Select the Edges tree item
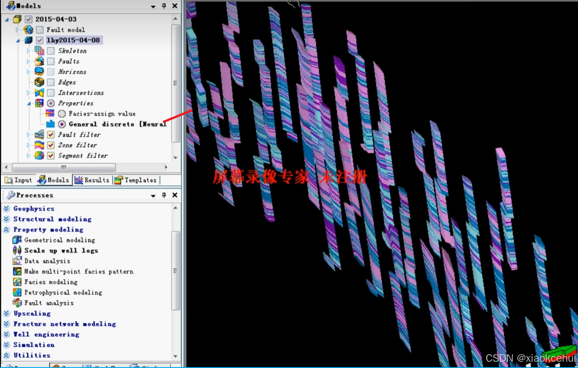Viewport: 578px width, 368px height. pyautogui.click(x=67, y=82)
